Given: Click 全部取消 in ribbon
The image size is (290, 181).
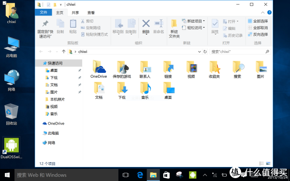Looking at the screenshot, I should pyautogui.click(x=258, y=28).
